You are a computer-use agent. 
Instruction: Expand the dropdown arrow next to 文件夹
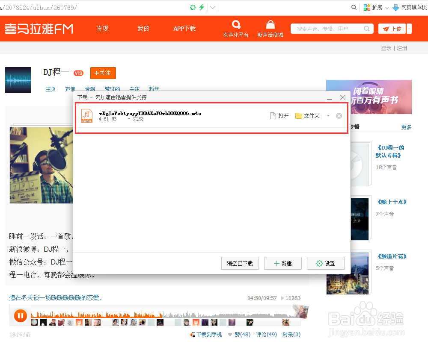coord(328,115)
